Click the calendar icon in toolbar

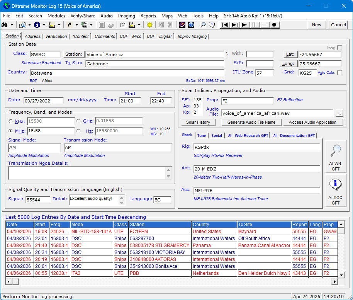pyautogui.click(x=123, y=25)
